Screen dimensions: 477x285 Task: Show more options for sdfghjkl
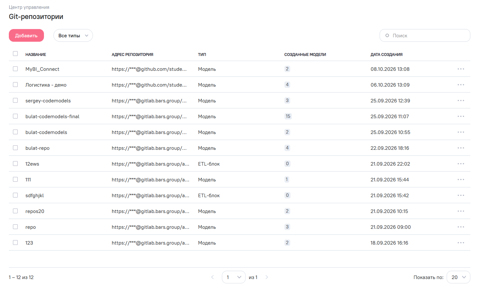pos(461,195)
